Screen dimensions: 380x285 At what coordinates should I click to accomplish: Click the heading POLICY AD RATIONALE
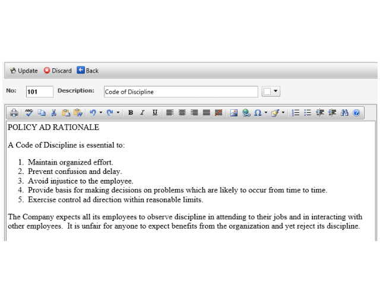pyautogui.click(x=53, y=127)
